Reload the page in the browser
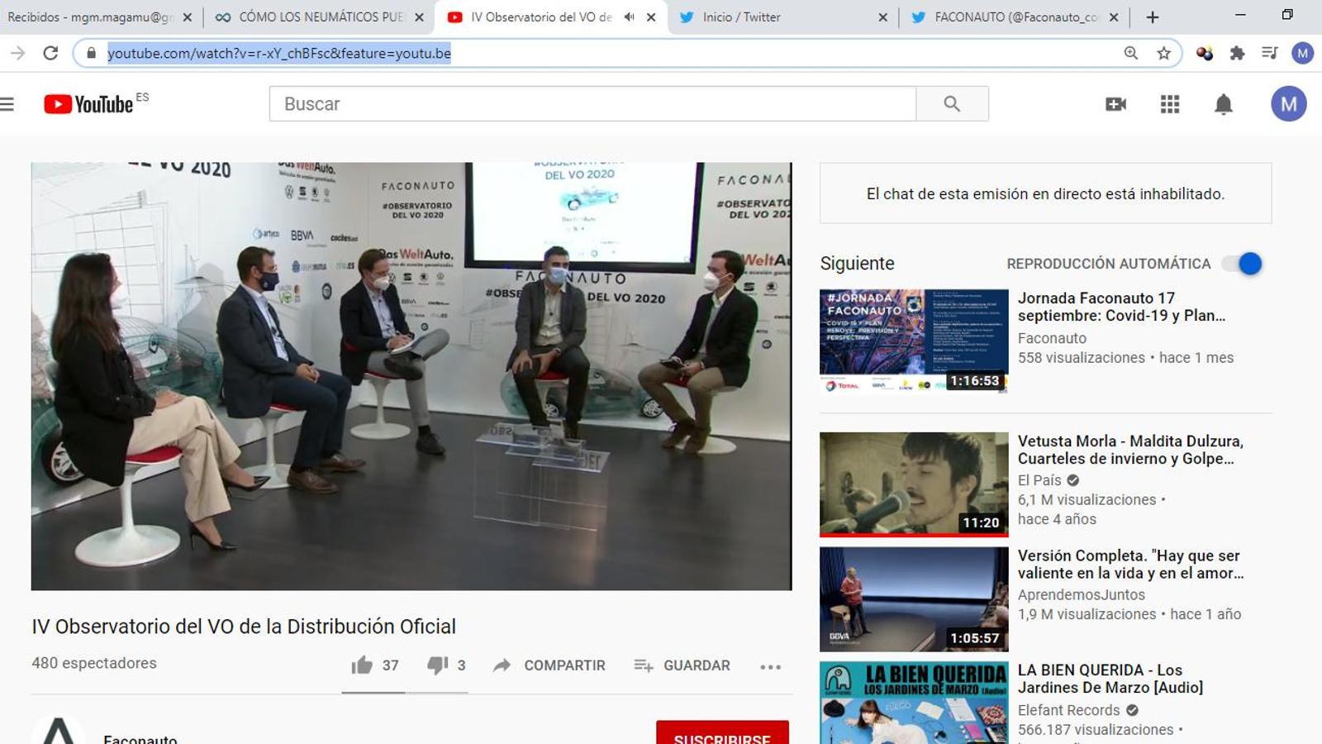 coord(50,54)
